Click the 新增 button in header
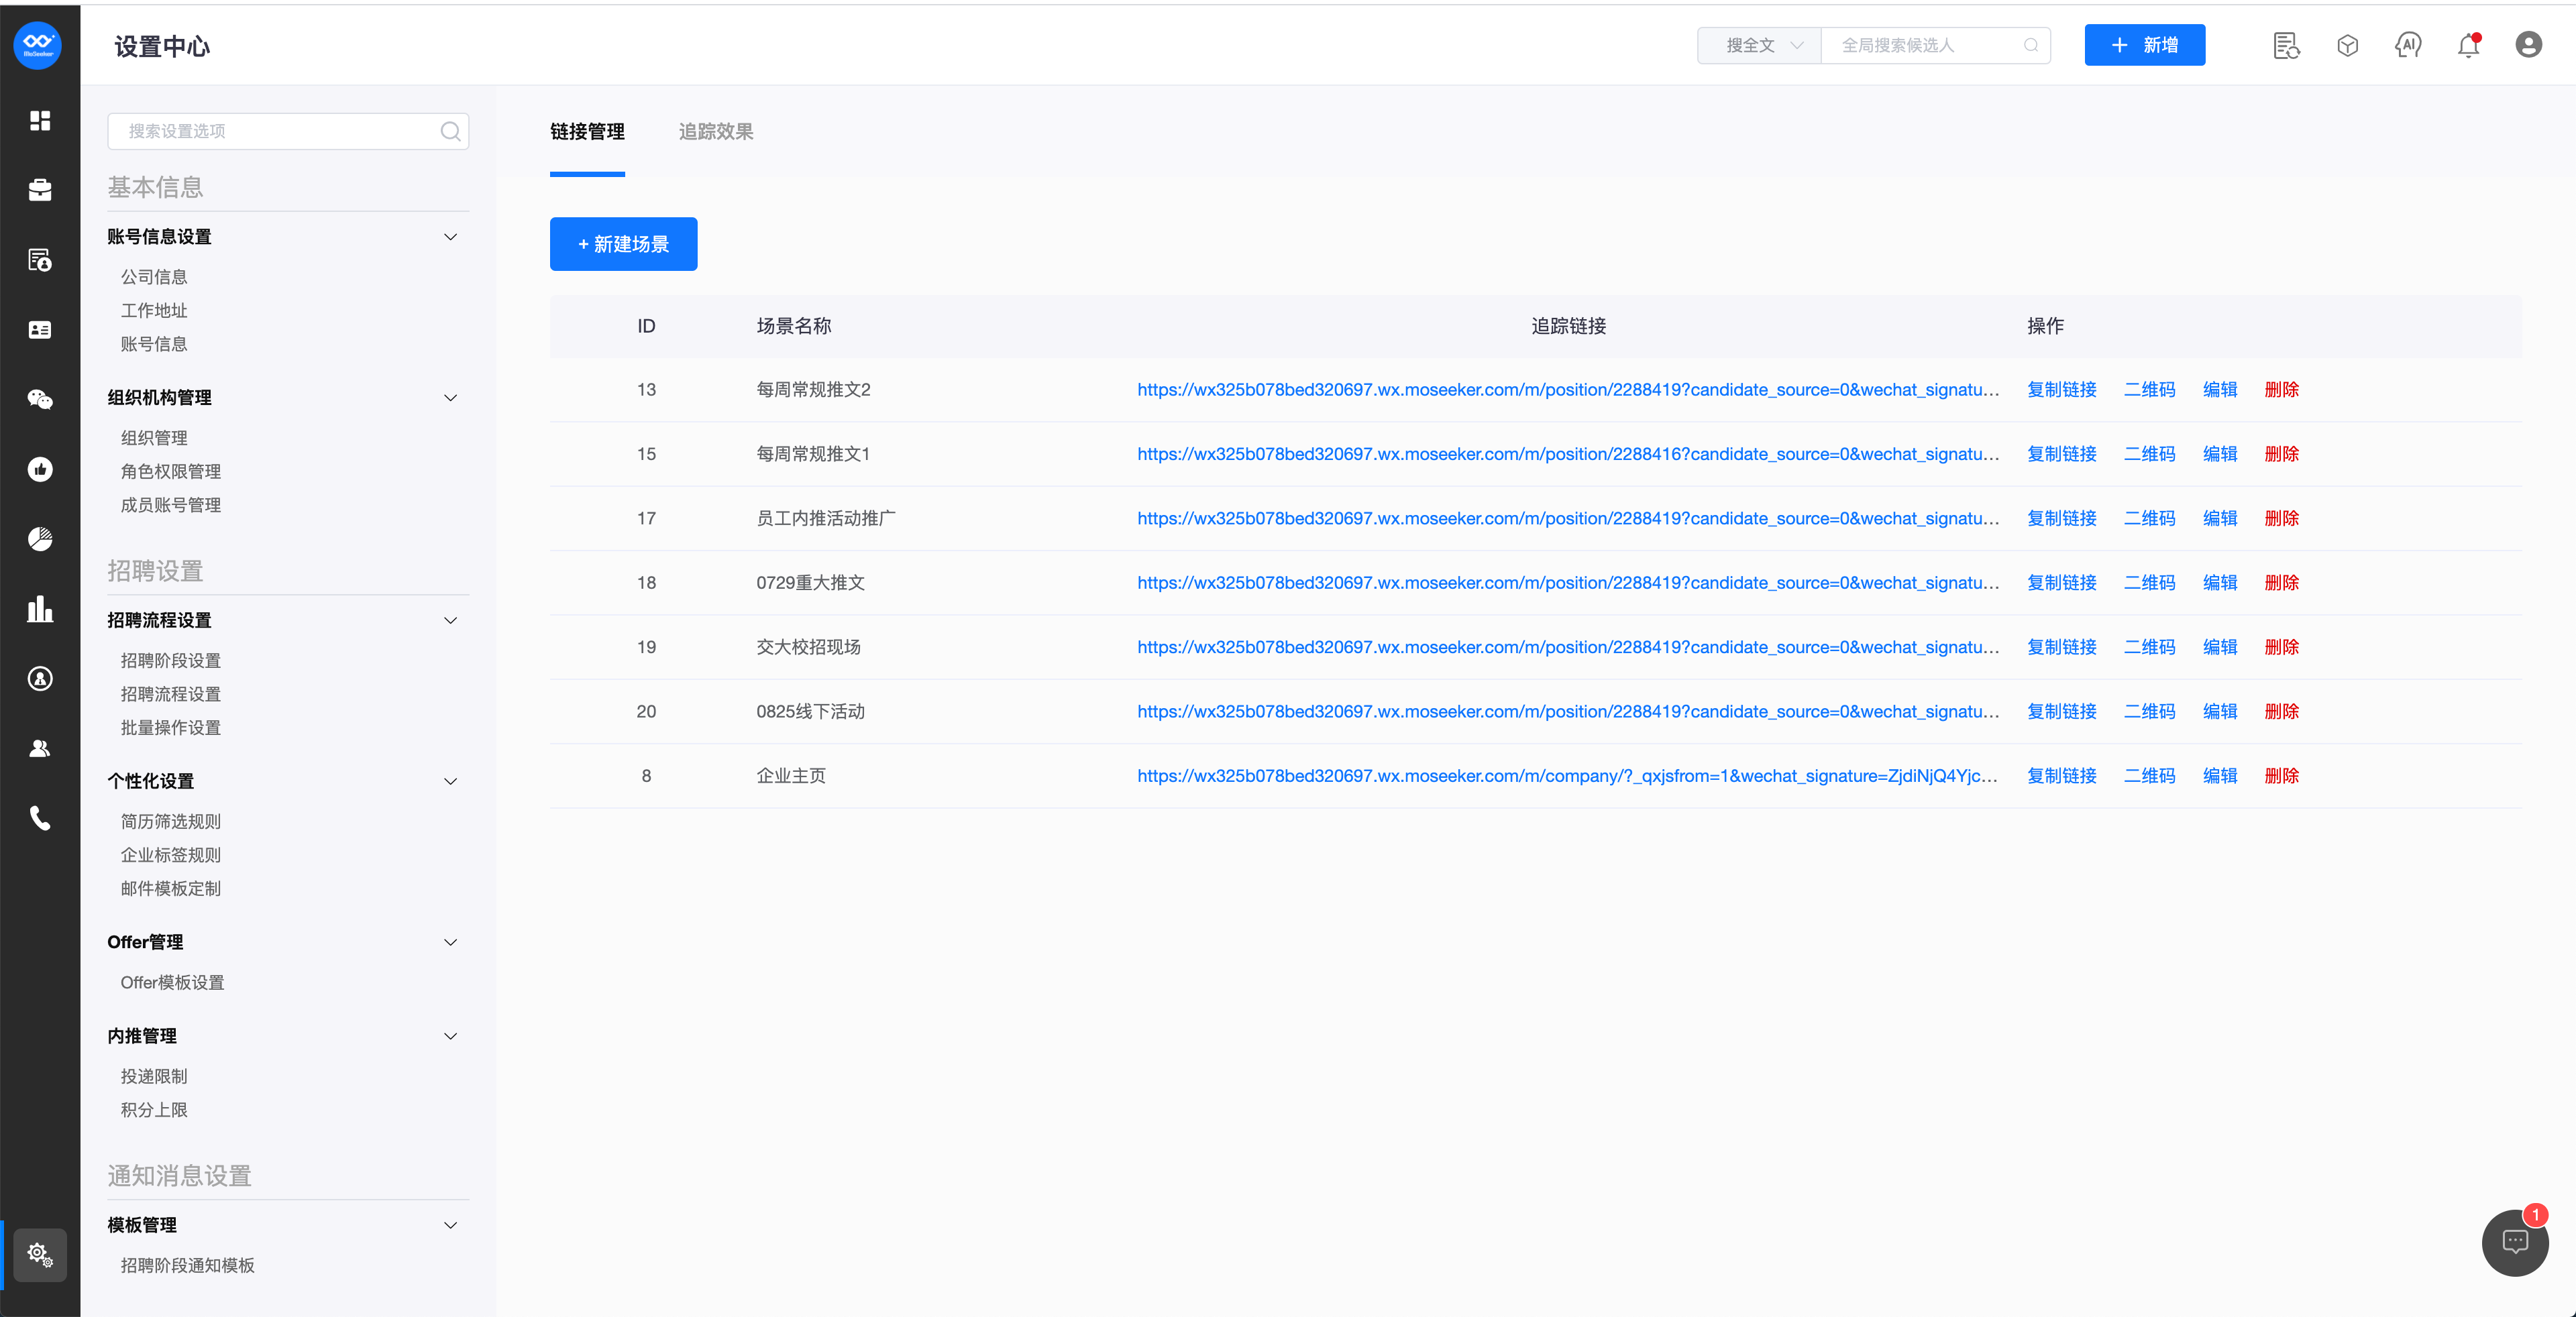This screenshot has height=1317, width=2576. coord(2144,45)
